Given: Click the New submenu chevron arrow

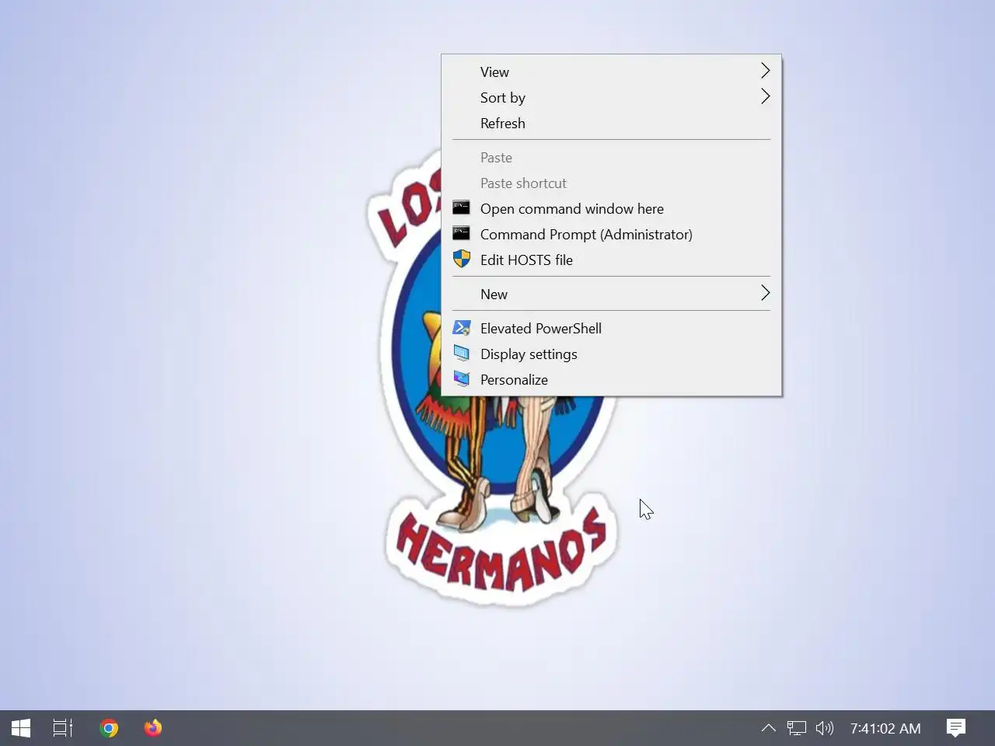Looking at the screenshot, I should (x=765, y=293).
